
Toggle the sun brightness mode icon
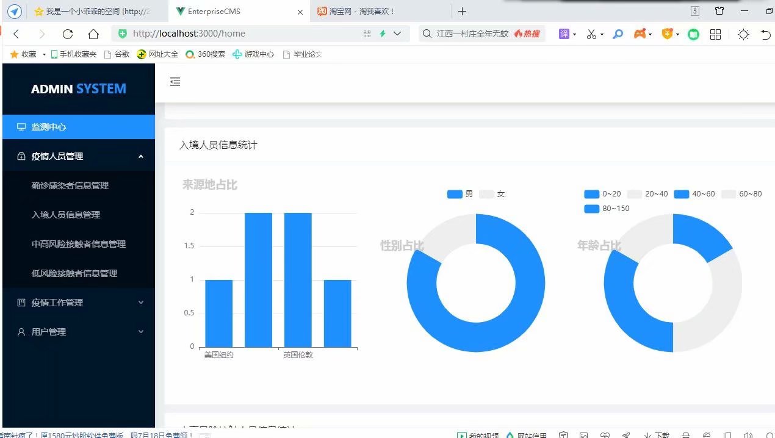click(743, 34)
